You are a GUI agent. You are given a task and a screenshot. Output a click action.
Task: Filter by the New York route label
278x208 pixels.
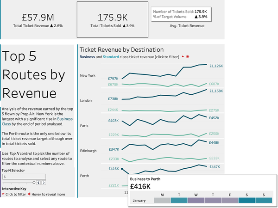(x=88, y=75)
